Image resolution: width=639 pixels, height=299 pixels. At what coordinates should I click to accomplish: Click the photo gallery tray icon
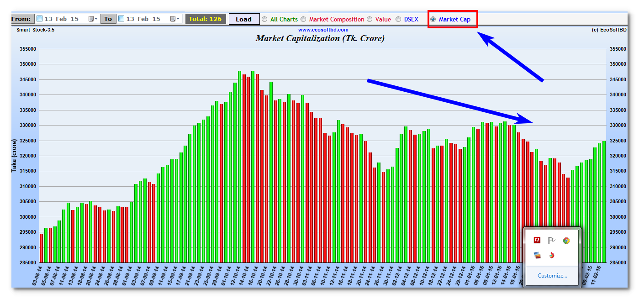point(538,255)
